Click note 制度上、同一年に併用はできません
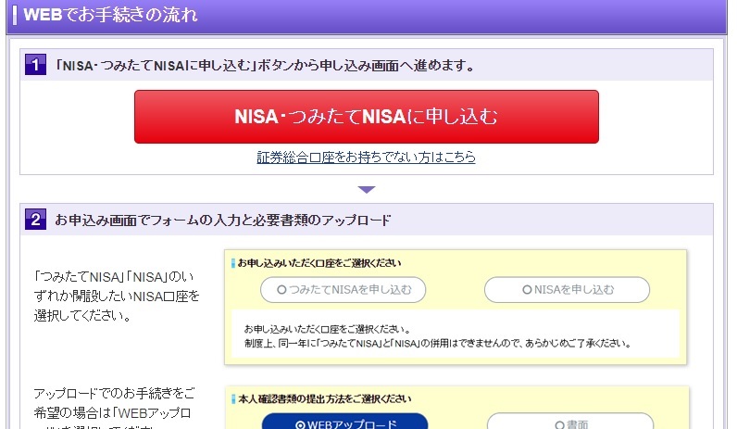This screenshot has height=429, width=737. click(x=437, y=344)
